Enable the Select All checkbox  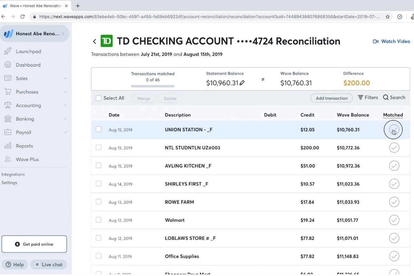coord(98,98)
